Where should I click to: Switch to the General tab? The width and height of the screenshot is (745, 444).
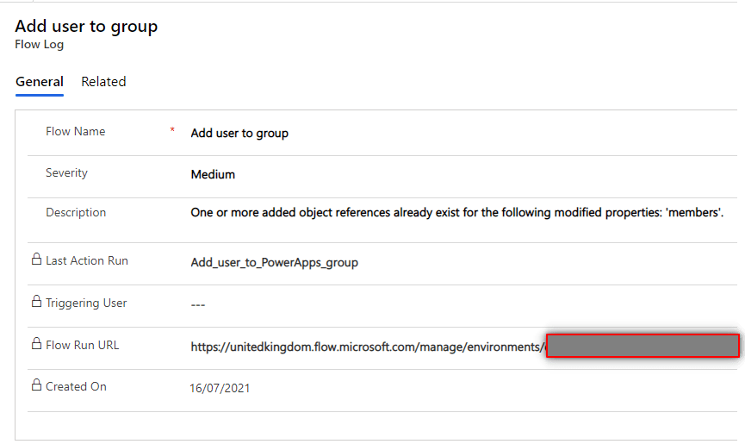coord(40,82)
